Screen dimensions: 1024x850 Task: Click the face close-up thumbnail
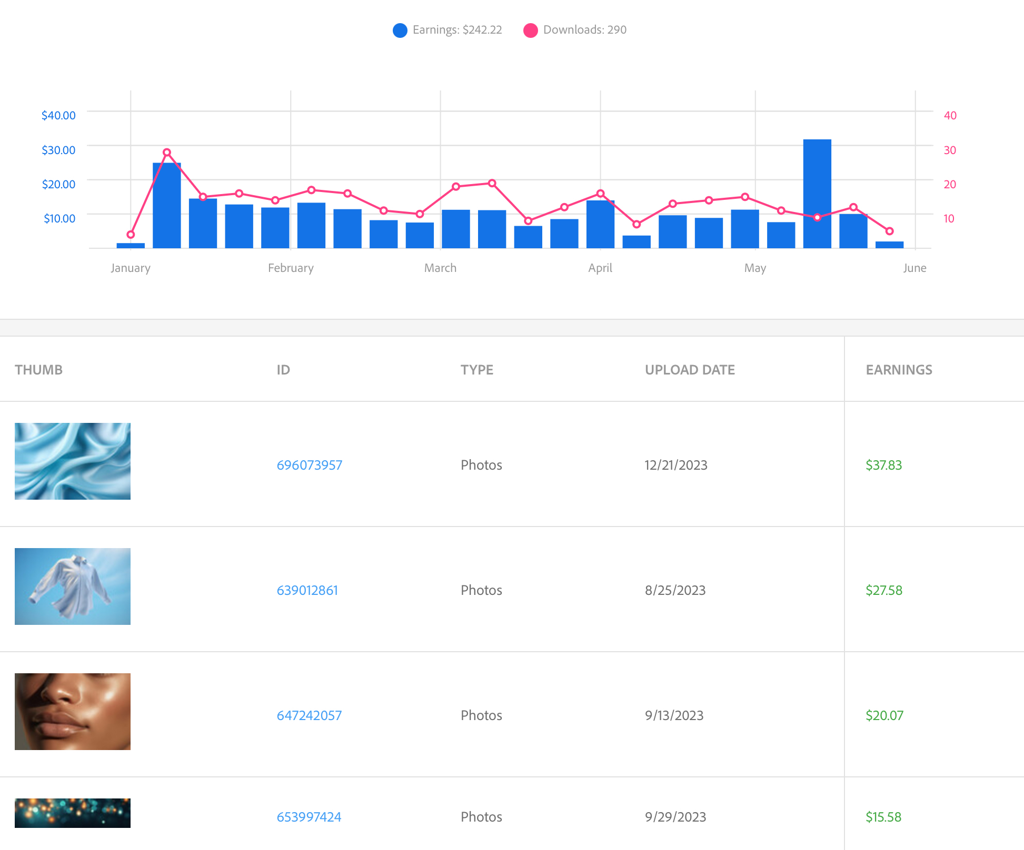pos(73,712)
